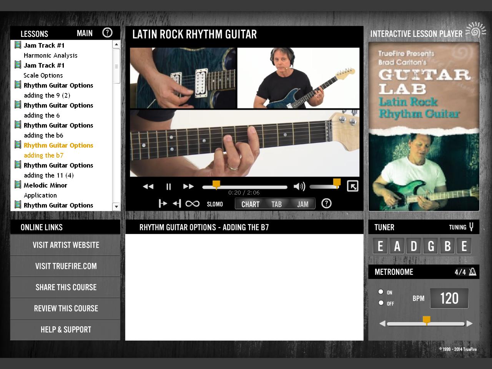492x369 pixels.
Task: Click the film icon beside adding the 11 (4) lesson
Action: pyautogui.click(x=18, y=165)
